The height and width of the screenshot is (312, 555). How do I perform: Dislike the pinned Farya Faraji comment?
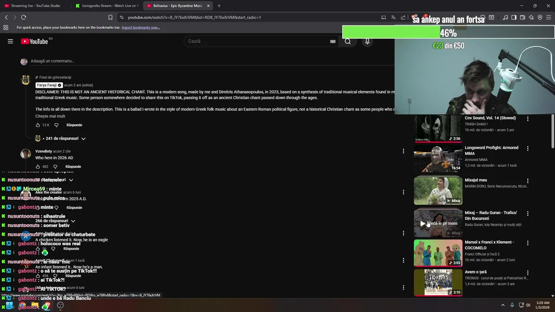[x=56, y=125]
